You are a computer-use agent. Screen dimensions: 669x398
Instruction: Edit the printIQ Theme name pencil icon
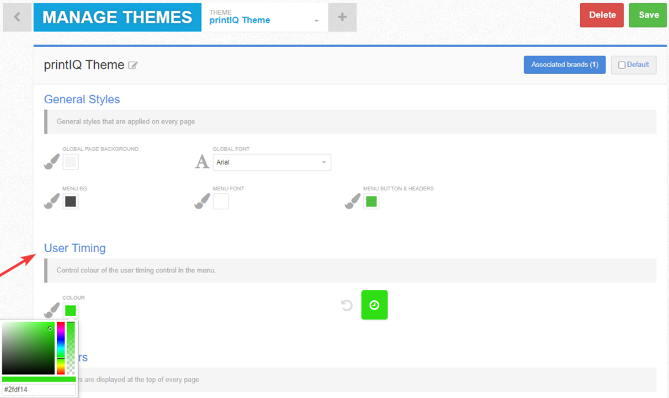(133, 65)
